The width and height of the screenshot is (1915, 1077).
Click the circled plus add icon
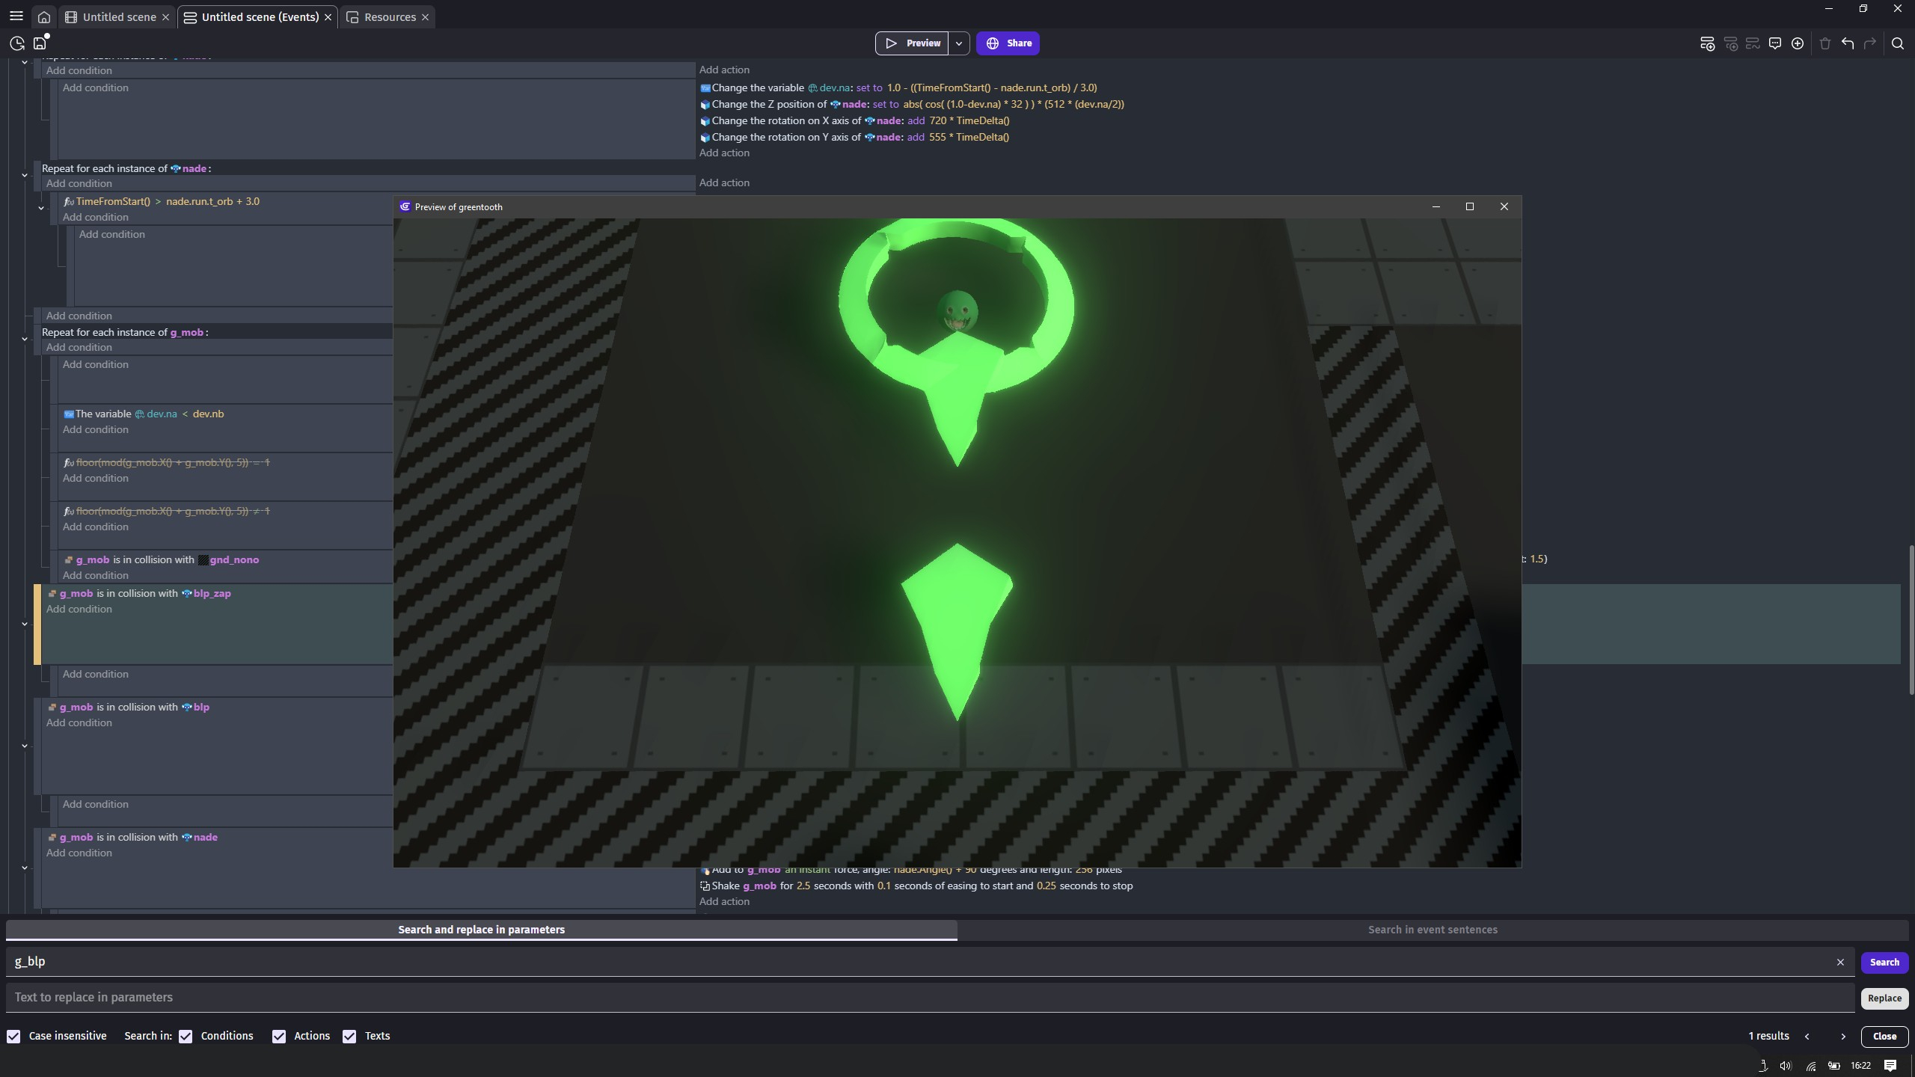tap(1798, 43)
